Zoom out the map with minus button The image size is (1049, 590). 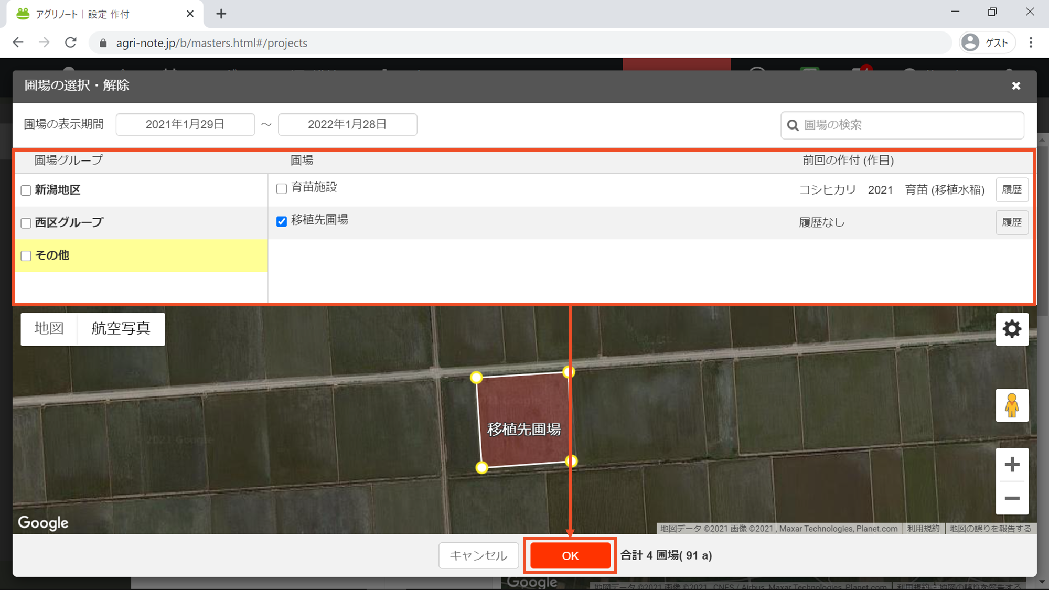pyautogui.click(x=1012, y=498)
